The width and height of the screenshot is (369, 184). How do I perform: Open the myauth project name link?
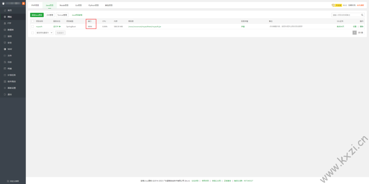pos(39,27)
